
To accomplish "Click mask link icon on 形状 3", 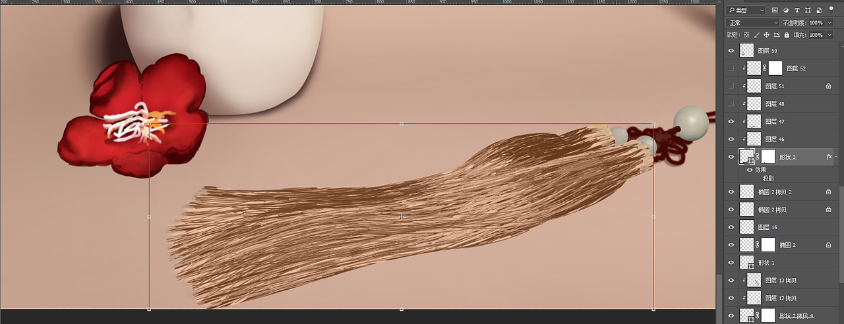I will click(x=758, y=157).
